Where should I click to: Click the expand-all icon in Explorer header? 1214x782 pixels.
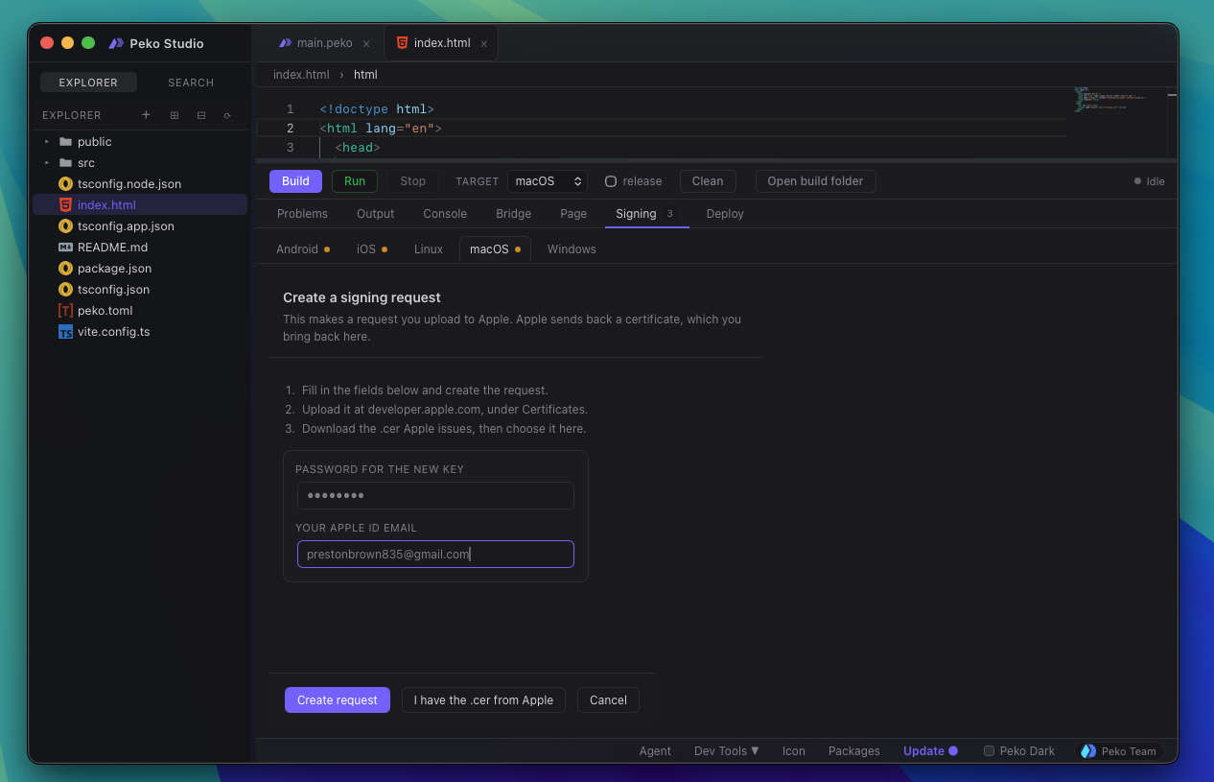pyautogui.click(x=175, y=115)
